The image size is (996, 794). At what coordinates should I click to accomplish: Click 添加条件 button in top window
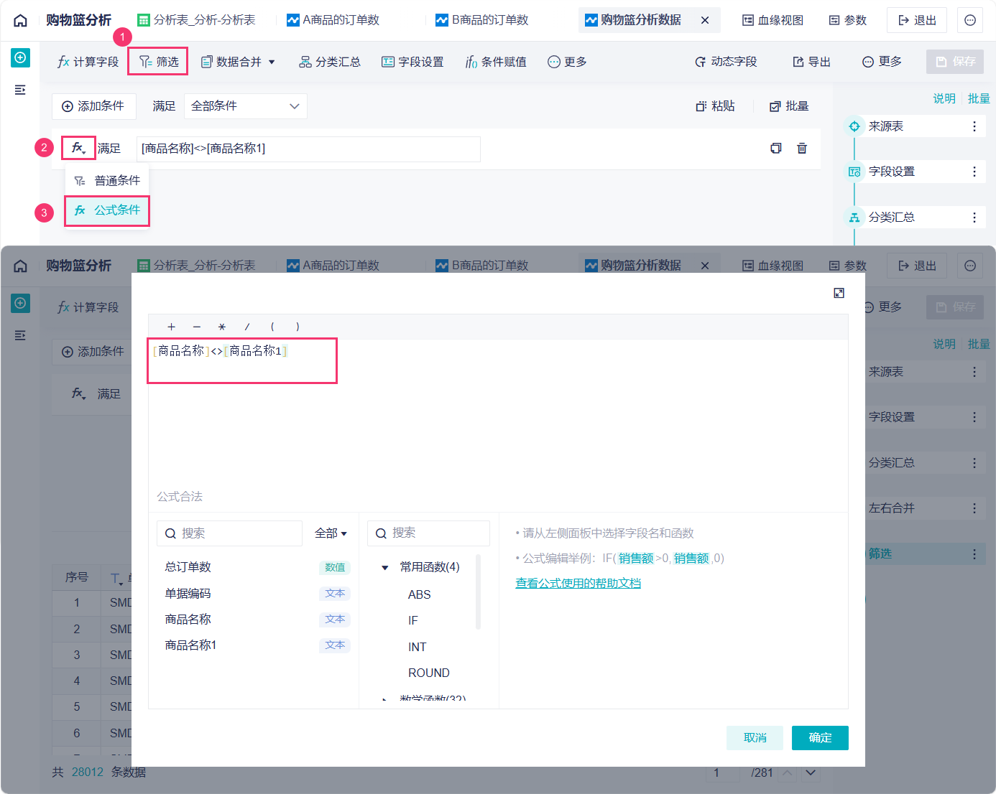pyautogui.click(x=93, y=106)
